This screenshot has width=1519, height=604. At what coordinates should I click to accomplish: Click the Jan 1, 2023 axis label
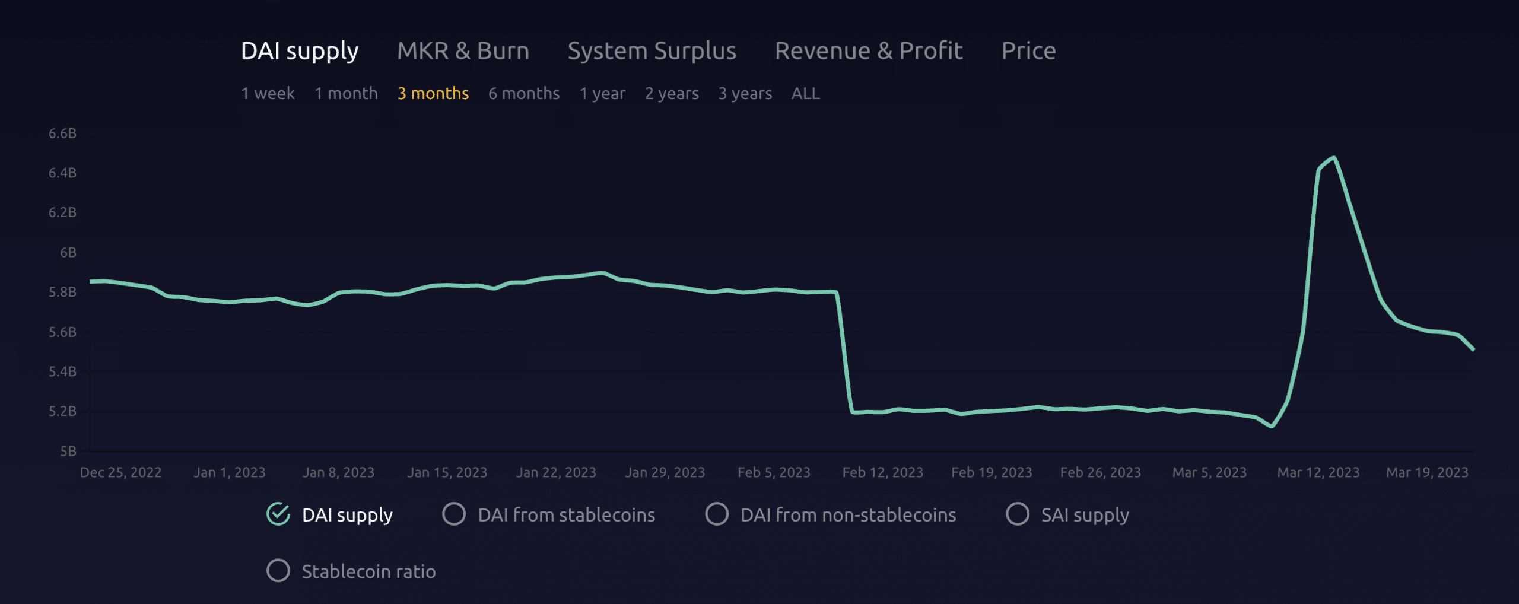[229, 472]
